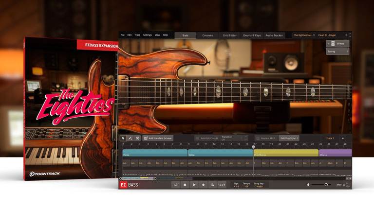The width and height of the screenshot is (374, 210).
Task: Select the yellow Pre Chorus song block
Action: (x=286, y=153)
